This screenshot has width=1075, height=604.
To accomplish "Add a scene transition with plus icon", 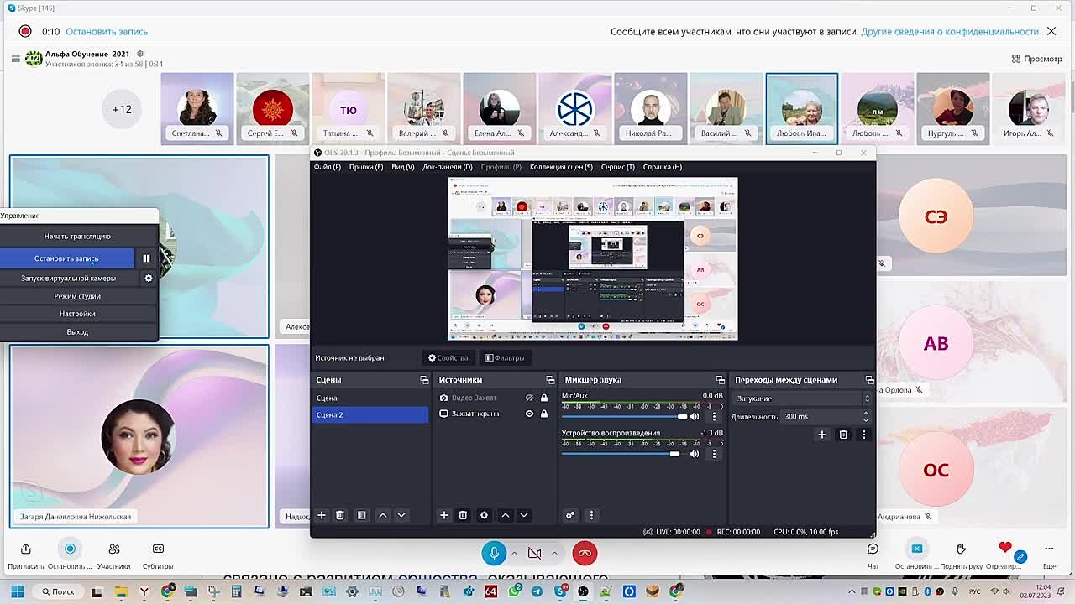I will pyautogui.click(x=822, y=435).
